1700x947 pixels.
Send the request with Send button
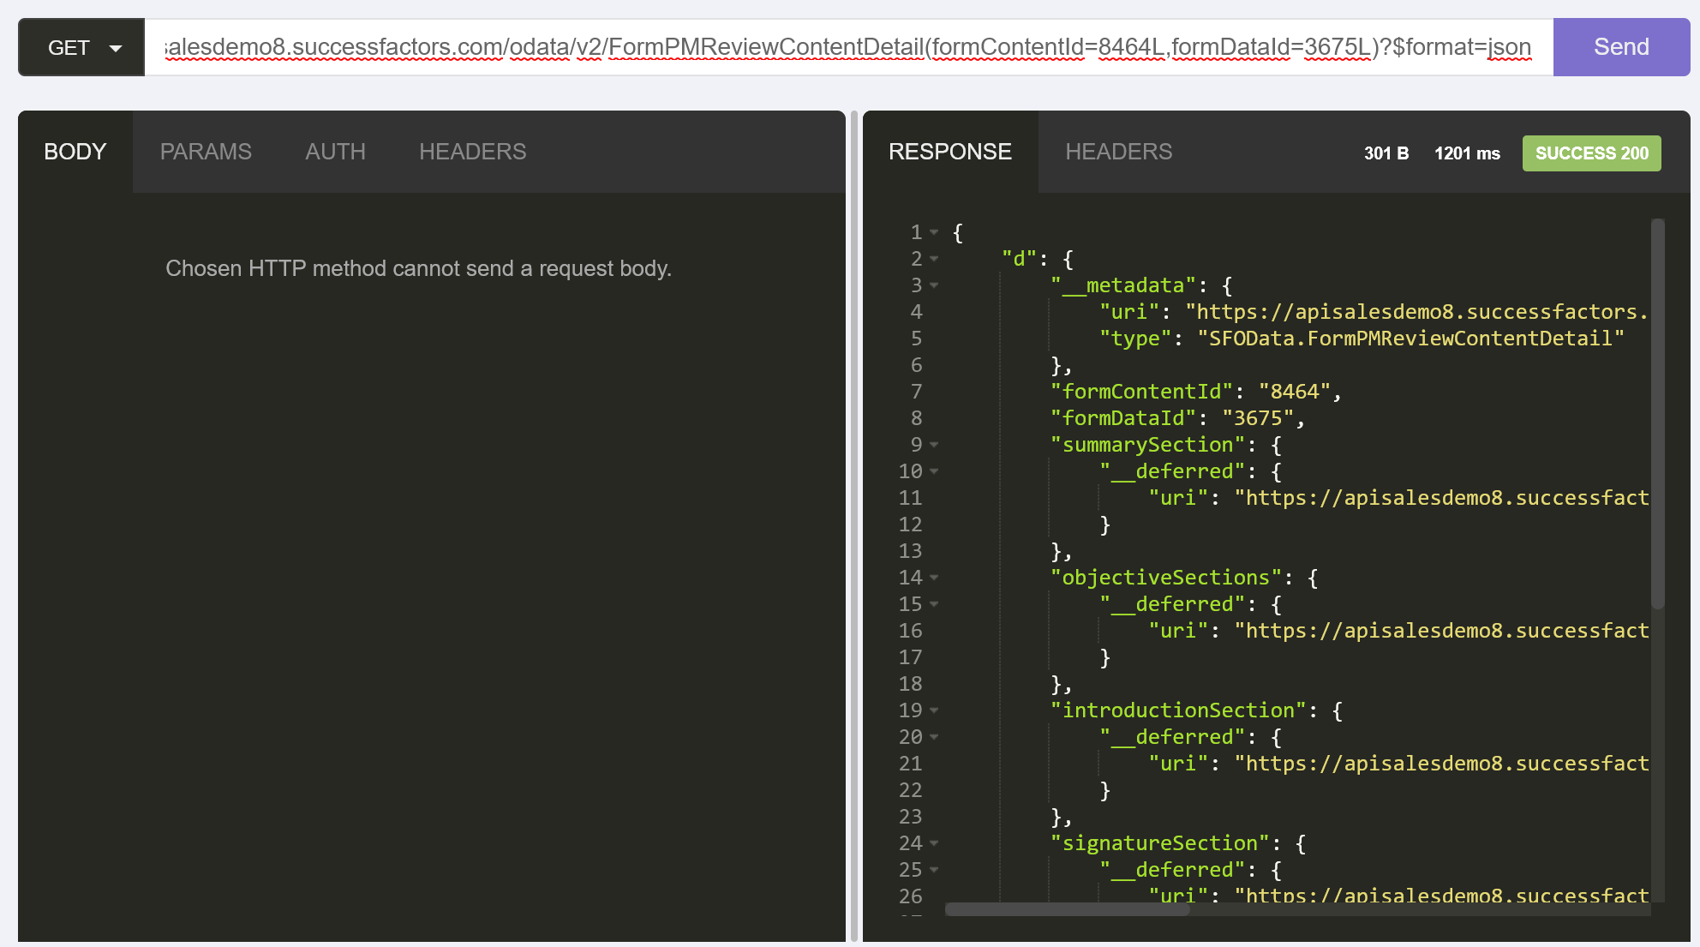pos(1621,47)
